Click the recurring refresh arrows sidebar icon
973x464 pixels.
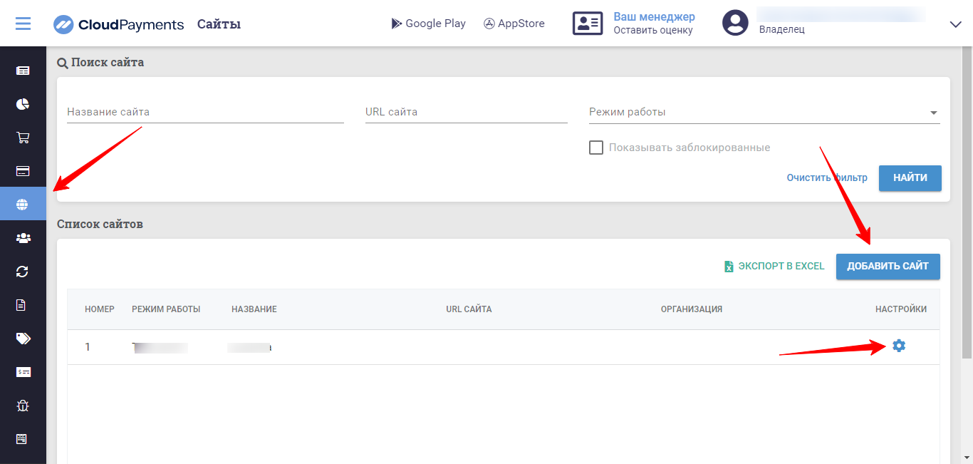23,272
